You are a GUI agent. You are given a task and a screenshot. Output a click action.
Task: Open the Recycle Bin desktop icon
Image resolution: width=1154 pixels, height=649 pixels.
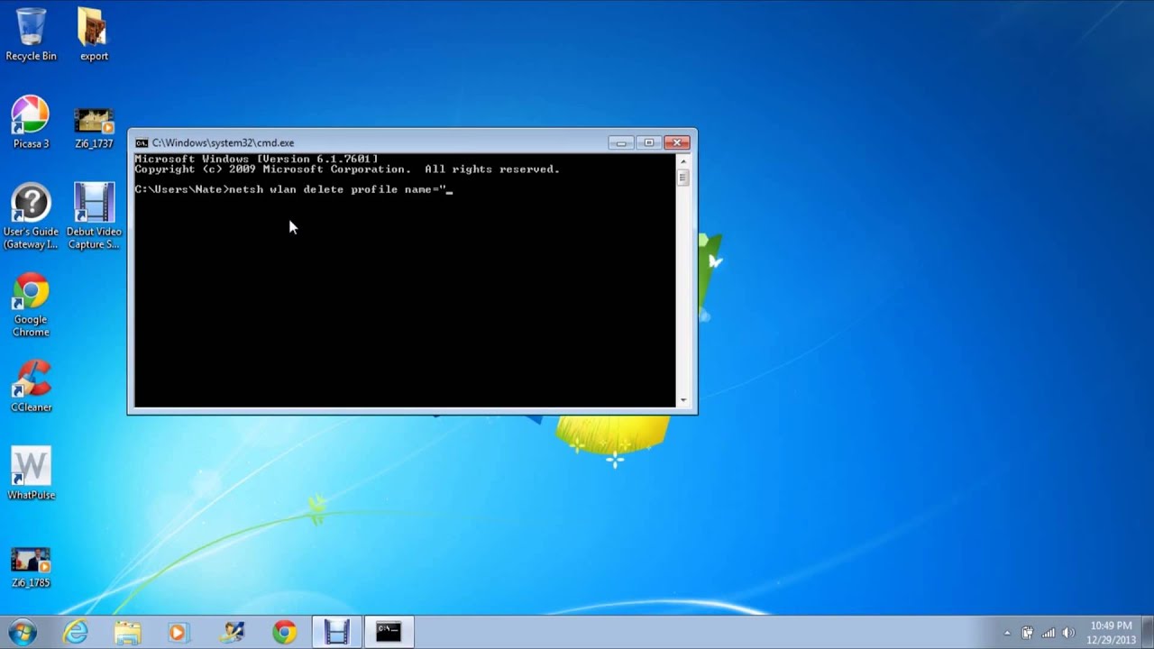pyautogui.click(x=31, y=34)
